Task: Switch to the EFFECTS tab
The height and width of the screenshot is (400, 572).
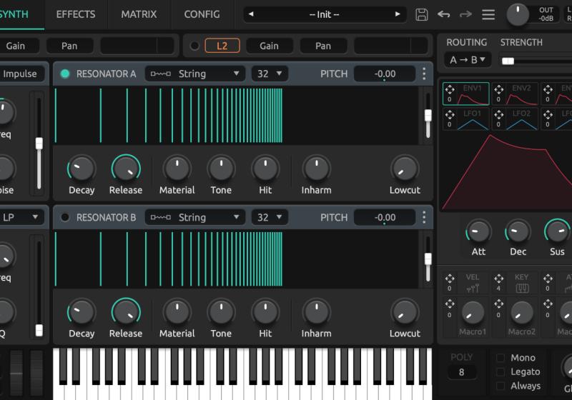Action: point(76,14)
